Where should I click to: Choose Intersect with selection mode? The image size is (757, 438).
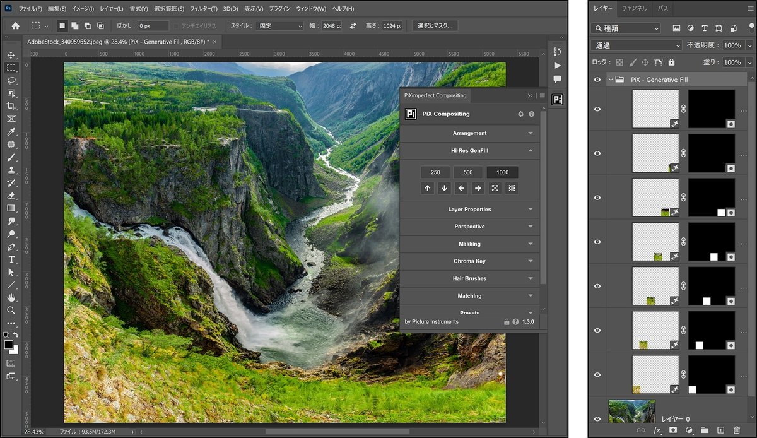[100, 26]
